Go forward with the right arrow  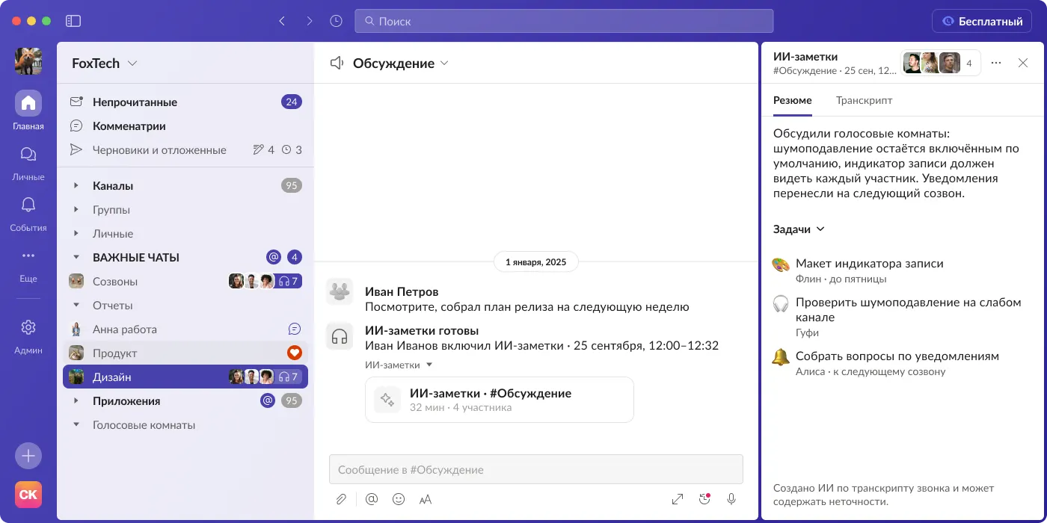[x=309, y=22]
